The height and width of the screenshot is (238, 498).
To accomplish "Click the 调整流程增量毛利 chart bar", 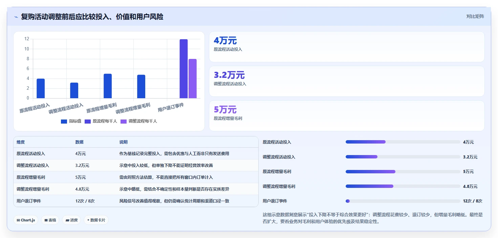I will (x=141, y=86).
